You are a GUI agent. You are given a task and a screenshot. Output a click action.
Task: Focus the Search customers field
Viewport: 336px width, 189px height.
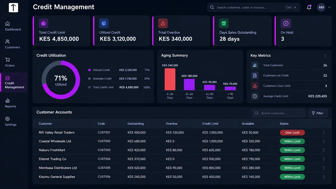tap(279, 113)
